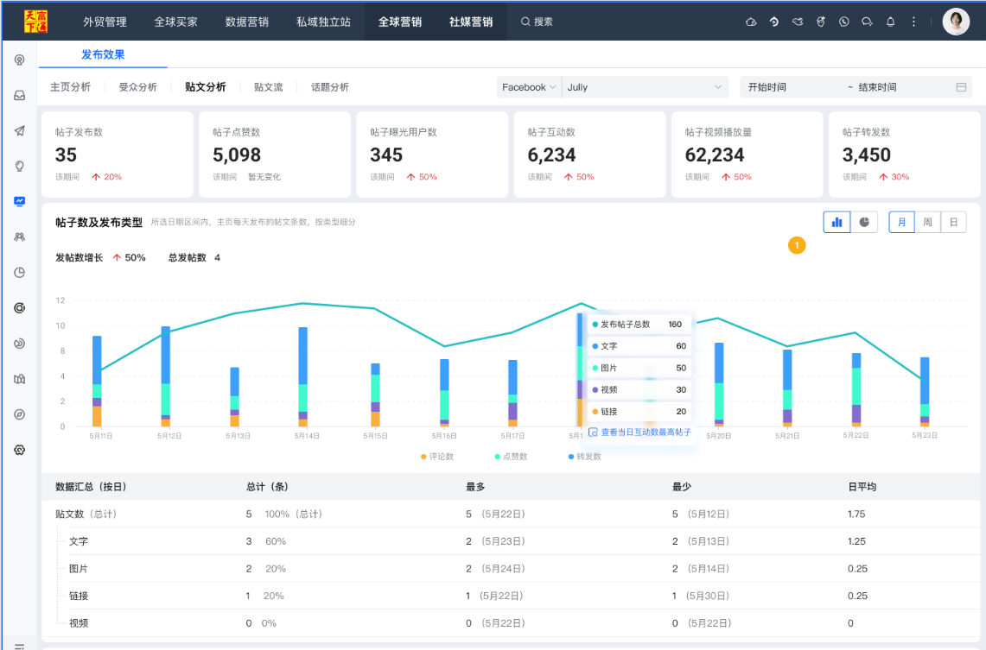Select the 日 (day) granularity button
This screenshot has width=986, height=650.
[953, 222]
